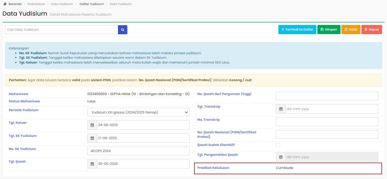Open the Periode Yudisium dropdown
The width and height of the screenshot is (387, 179).
pyautogui.click(x=138, y=112)
